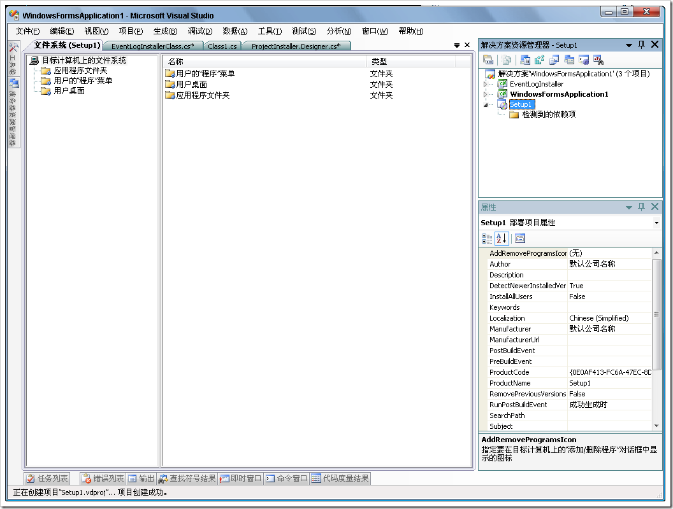Click the Visual Studio icon in the title bar

[x=14, y=15]
